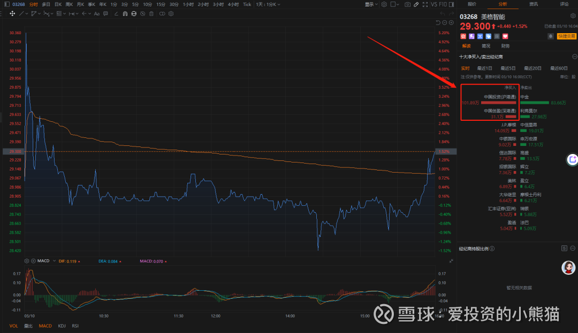Screen dimensions: 578x333
Task: Reset chart zoom with rotate arrow
Action: (x=438, y=23)
